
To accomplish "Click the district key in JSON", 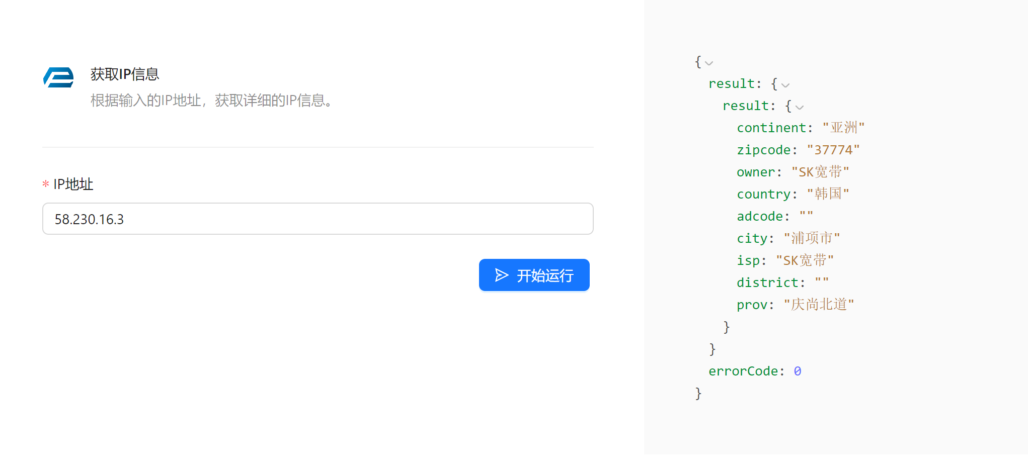I will point(767,282).
